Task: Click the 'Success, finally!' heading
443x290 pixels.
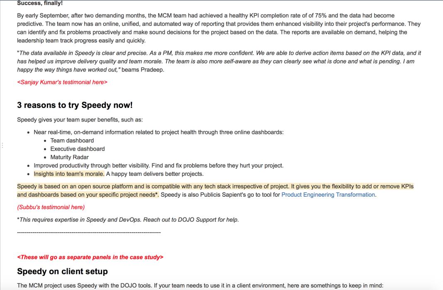Action: [x=40, y=3]
